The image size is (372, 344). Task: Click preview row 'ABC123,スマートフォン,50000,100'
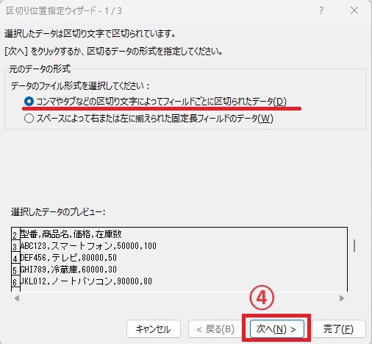tap(88, 246)
